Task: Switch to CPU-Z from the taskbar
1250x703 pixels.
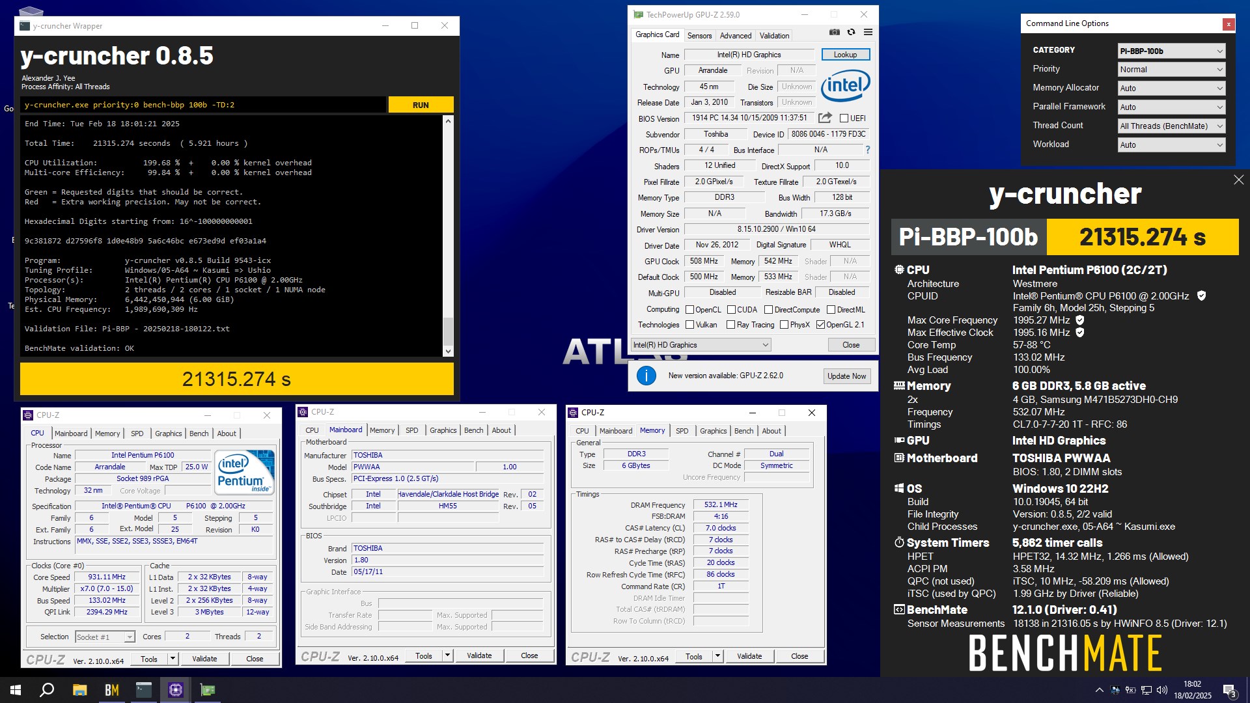Action: (x=176, y=690)
